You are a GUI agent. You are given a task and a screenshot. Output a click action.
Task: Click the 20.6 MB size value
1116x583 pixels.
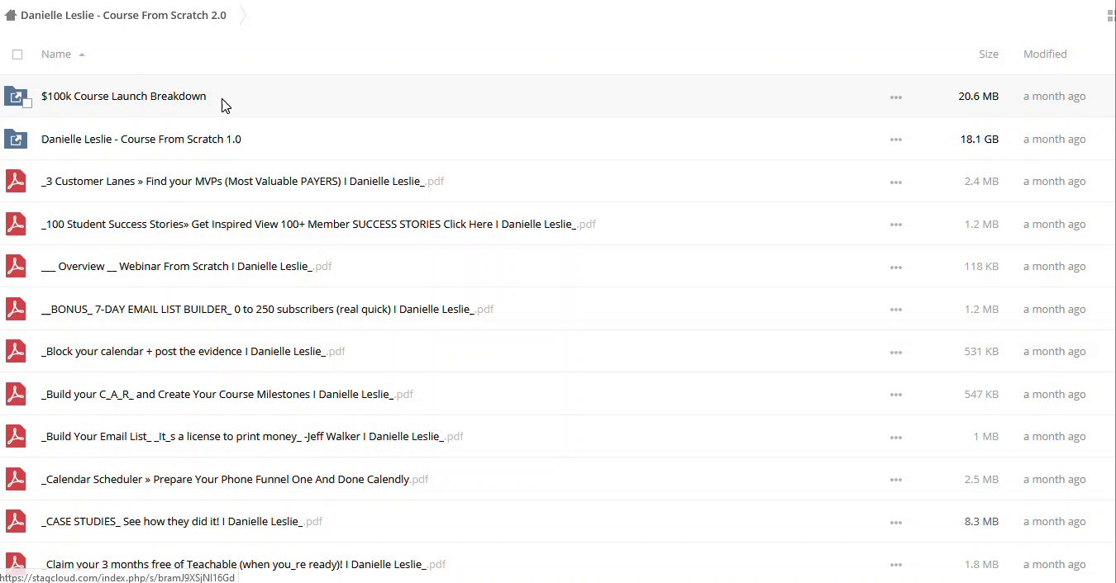coord(979,97)
